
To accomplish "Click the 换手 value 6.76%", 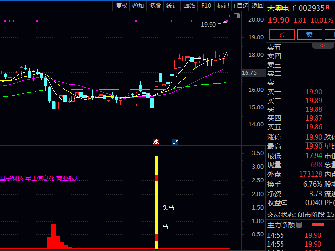I will pos(313,184).
